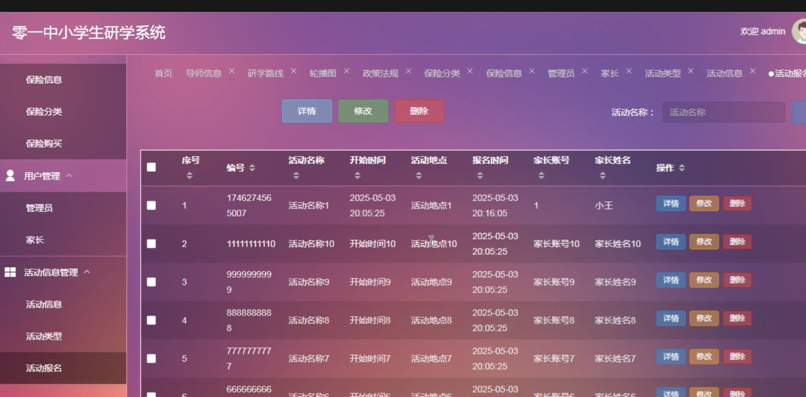Collapse the 活动信息管理 sidebar section
Image resolution: width=806 pixels, height=397 pixels.
click(87, 272)
